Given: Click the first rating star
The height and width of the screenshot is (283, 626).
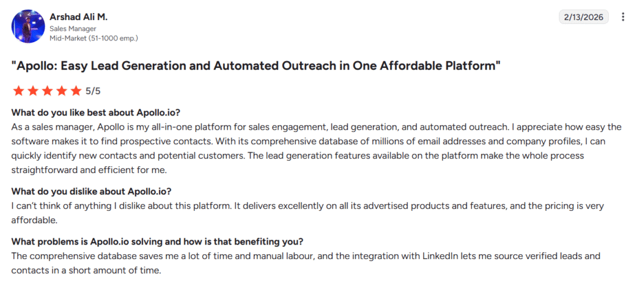Looking at the screenshot, I should (x=18, y=91).
